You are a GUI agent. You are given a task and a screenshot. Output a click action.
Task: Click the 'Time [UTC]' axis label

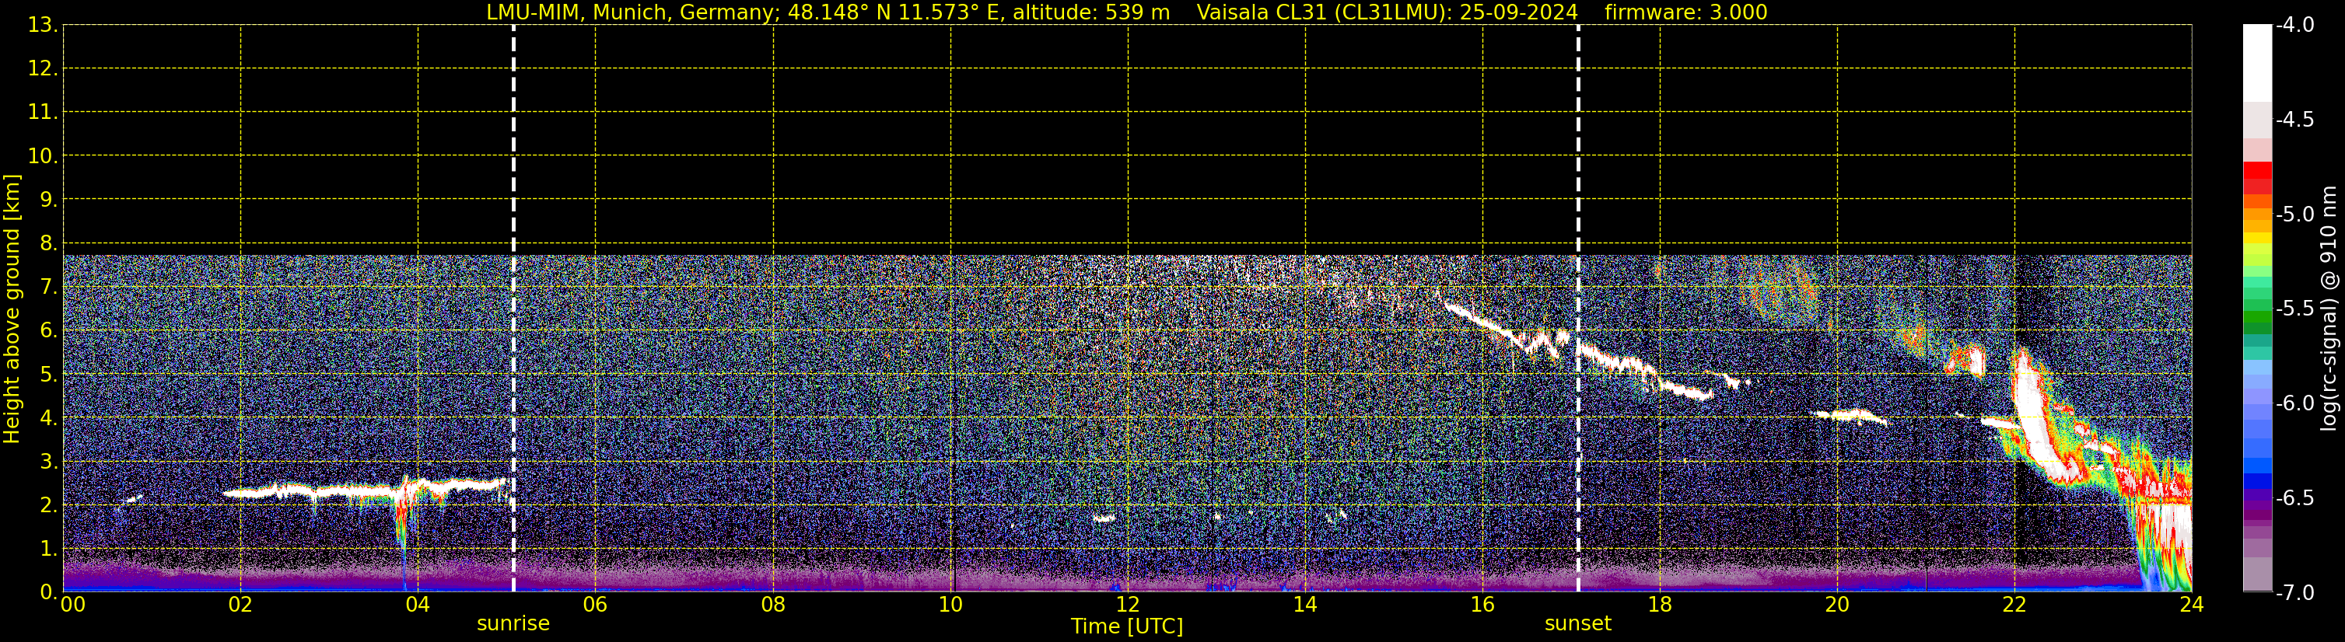point(1127,626)
